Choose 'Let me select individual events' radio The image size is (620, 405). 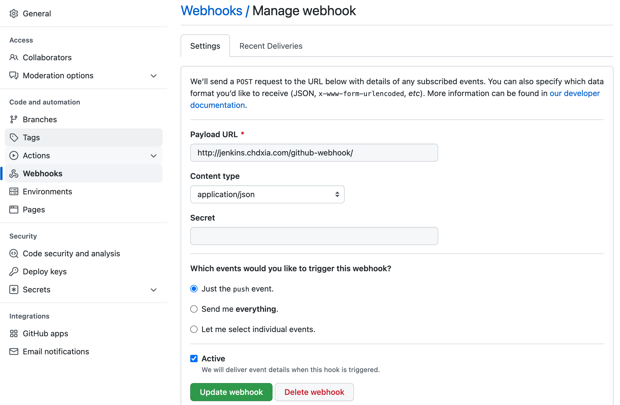[194, 329]
